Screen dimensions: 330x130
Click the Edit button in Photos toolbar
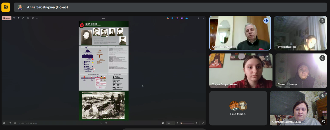(7, 18)
